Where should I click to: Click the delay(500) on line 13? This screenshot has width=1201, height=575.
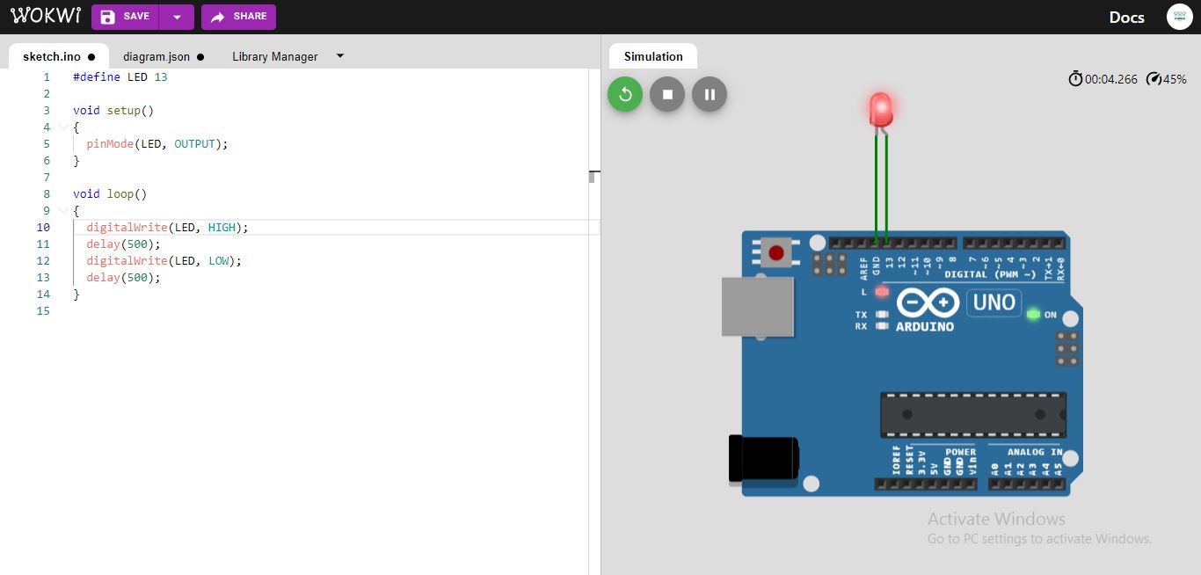[x=124, y=278]
